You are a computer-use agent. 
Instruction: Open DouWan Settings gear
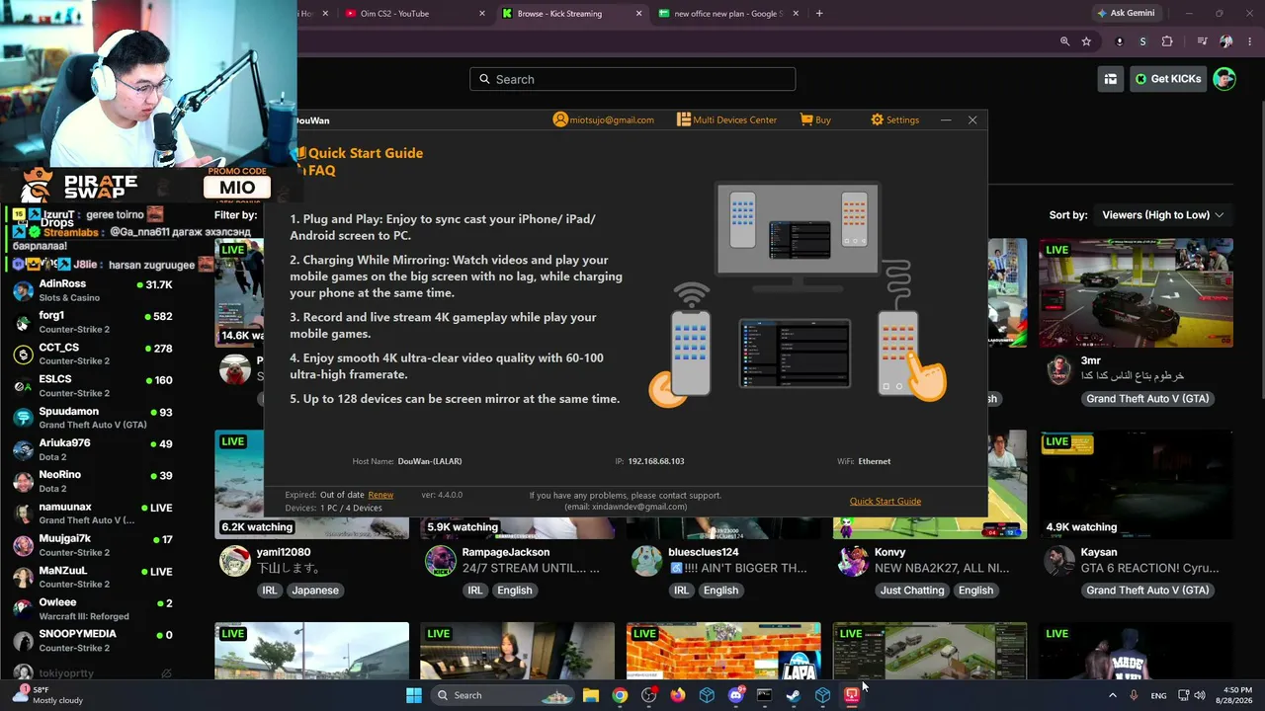(894, 119)
